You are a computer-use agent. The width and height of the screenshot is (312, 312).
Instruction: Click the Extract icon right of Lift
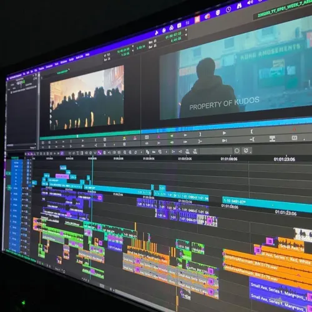(x=195, y=151)
